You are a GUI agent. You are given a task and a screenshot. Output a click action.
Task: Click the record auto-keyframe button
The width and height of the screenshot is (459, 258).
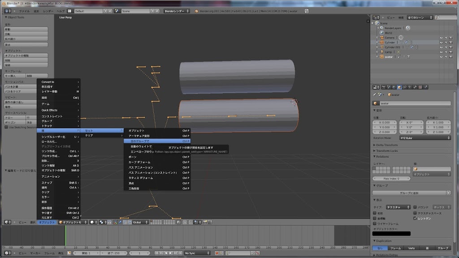pos(217,253)
